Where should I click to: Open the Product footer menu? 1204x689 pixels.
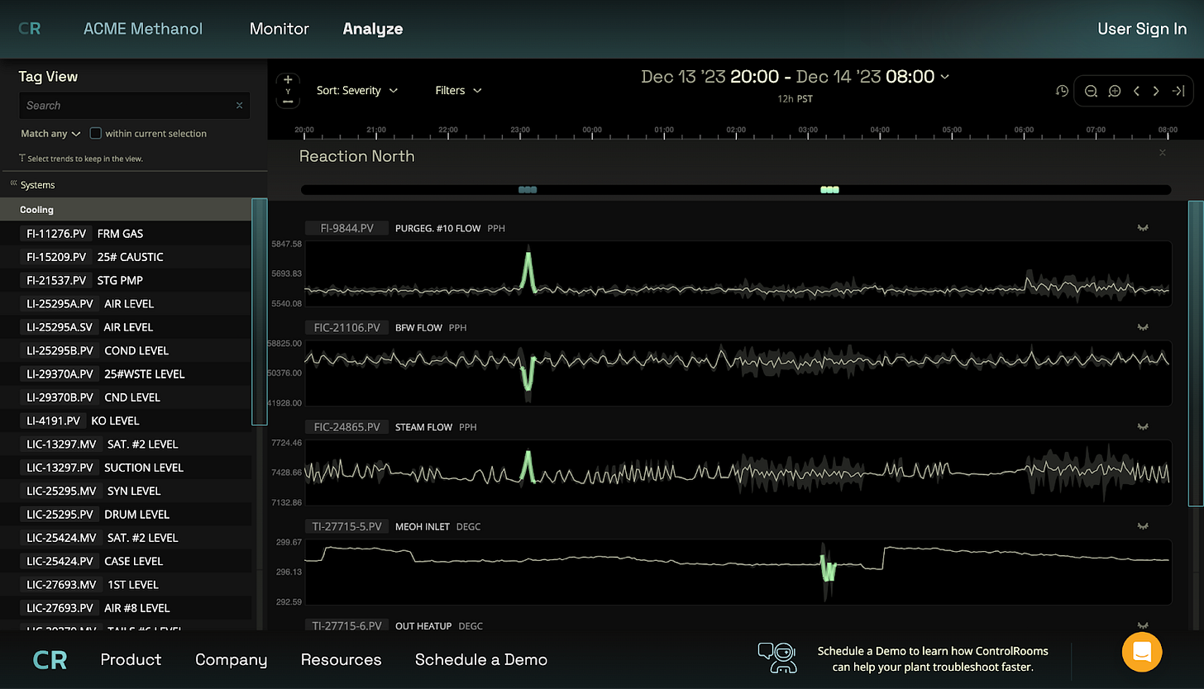click(x=131, y=659)
